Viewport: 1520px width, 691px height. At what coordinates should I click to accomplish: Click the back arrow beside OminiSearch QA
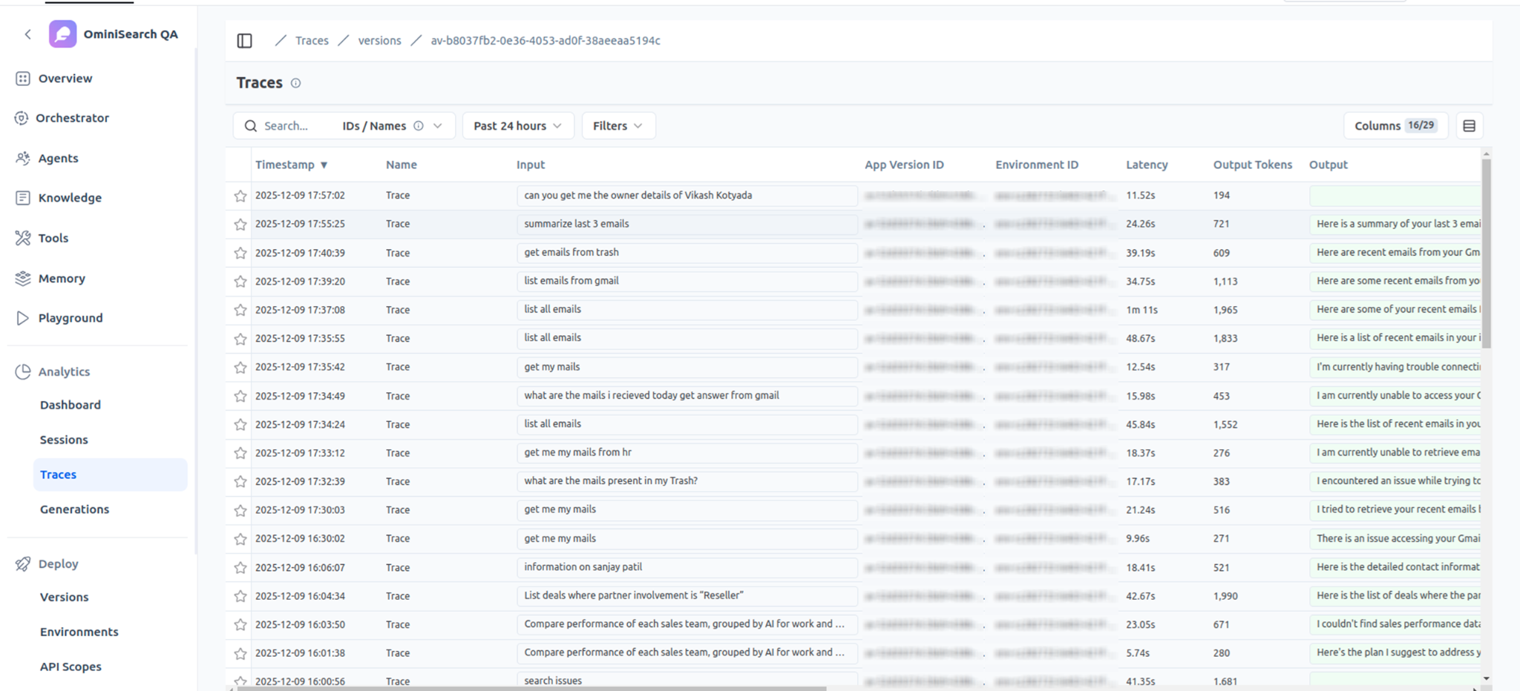(28, 34)
